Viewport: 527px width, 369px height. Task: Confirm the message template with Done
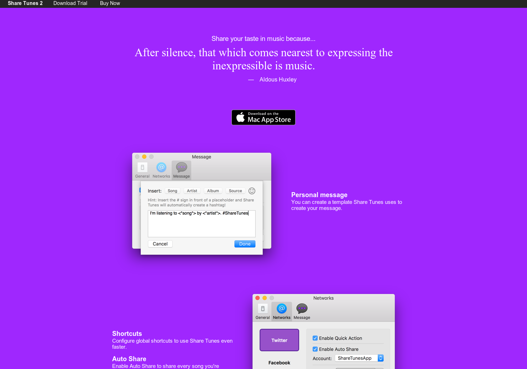point(245,244)
